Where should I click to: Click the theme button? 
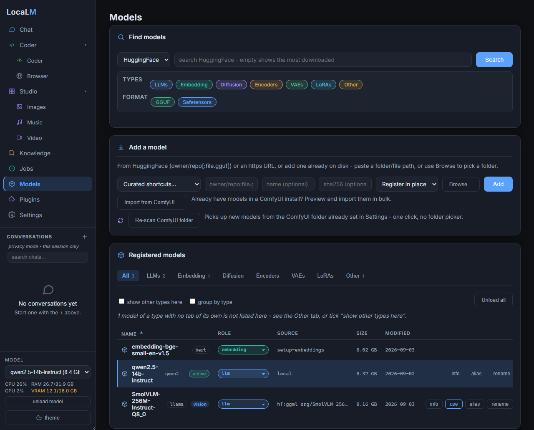point(48,417)
